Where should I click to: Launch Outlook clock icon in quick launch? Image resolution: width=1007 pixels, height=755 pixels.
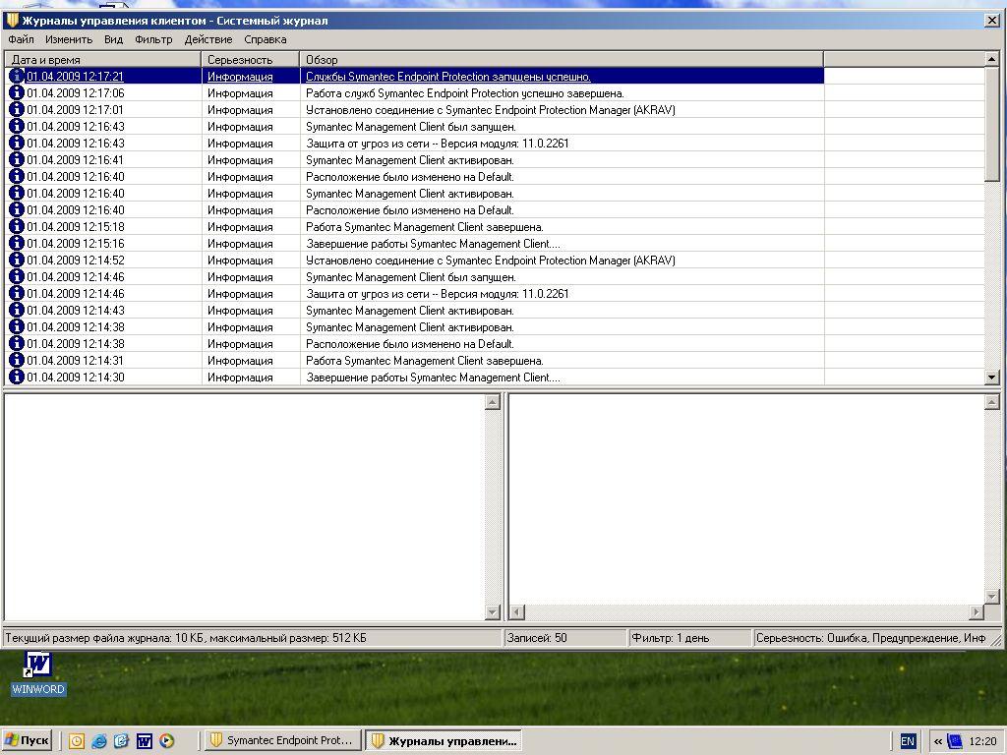click(x=77, y=741)
